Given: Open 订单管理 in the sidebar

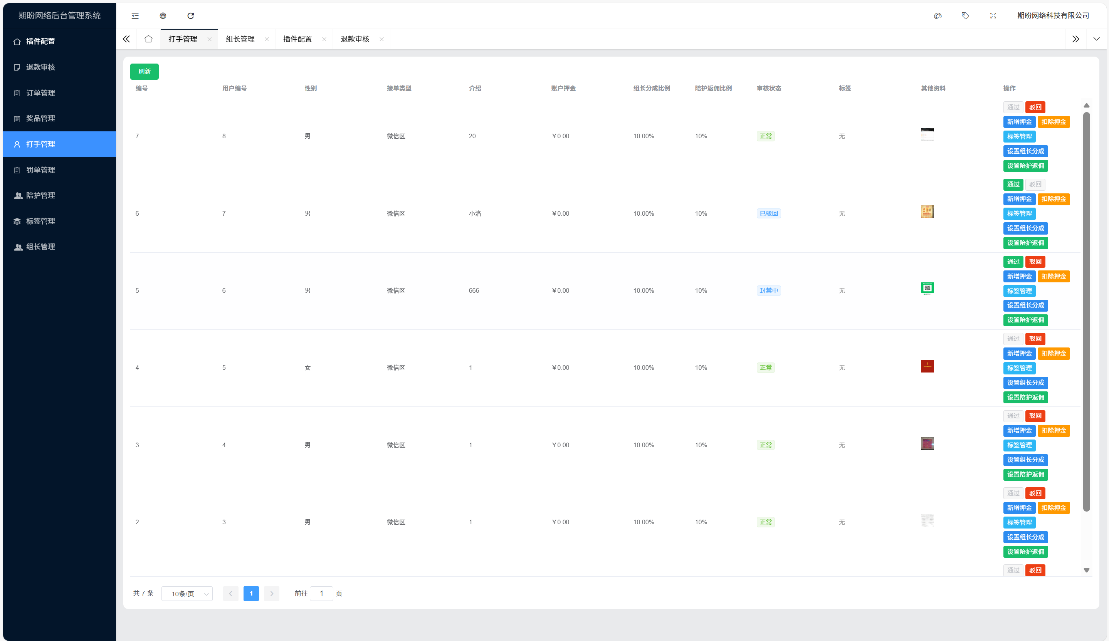Looking at the screenshot, I should 40,93.
